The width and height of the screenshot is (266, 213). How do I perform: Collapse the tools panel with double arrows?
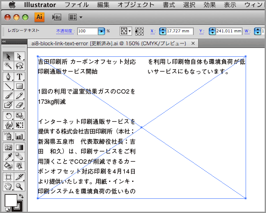pos(4,42)
